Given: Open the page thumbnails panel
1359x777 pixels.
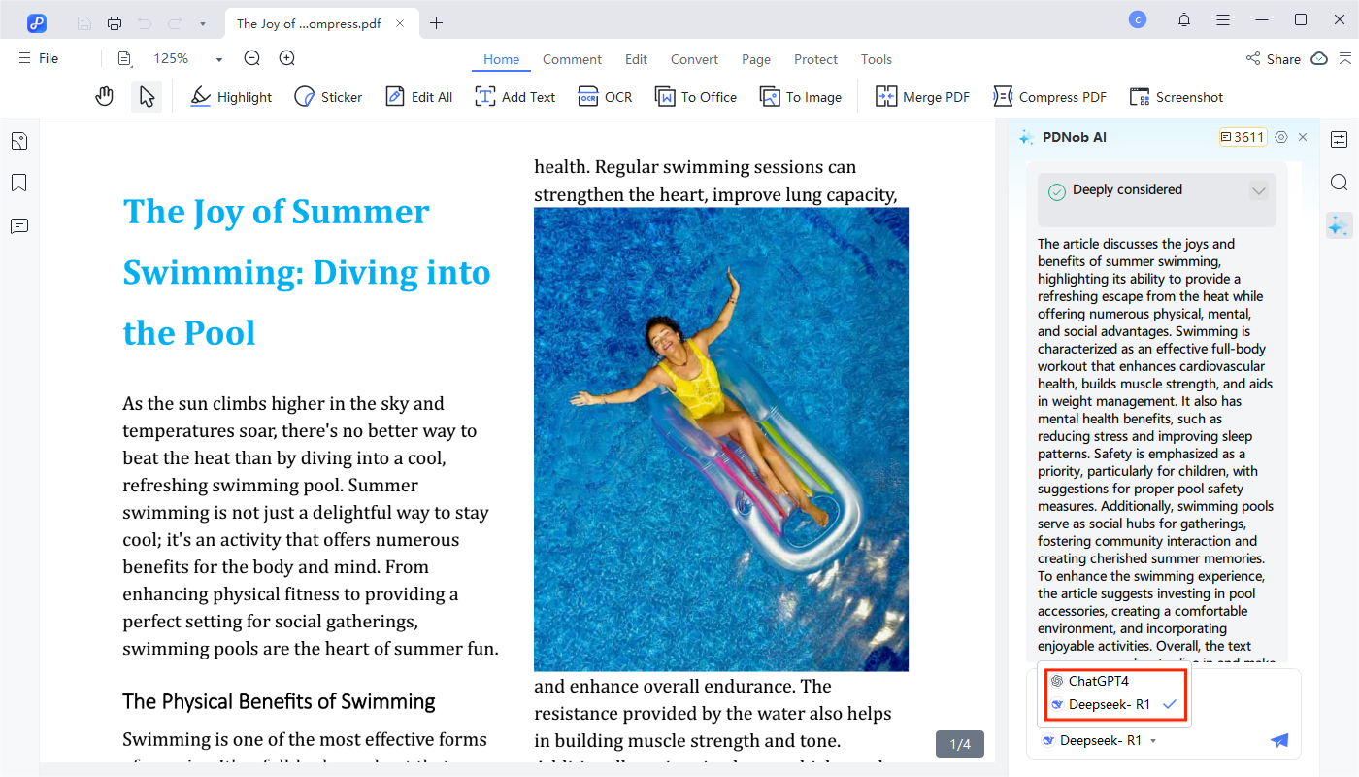Looking at the screenshot, I should (18, 140).
